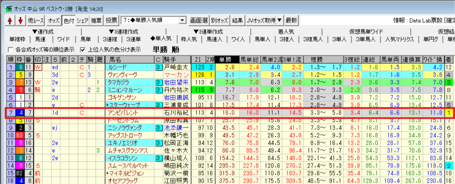Click the 3 badge beside ニシノラヴァンダ

point(158,128)
